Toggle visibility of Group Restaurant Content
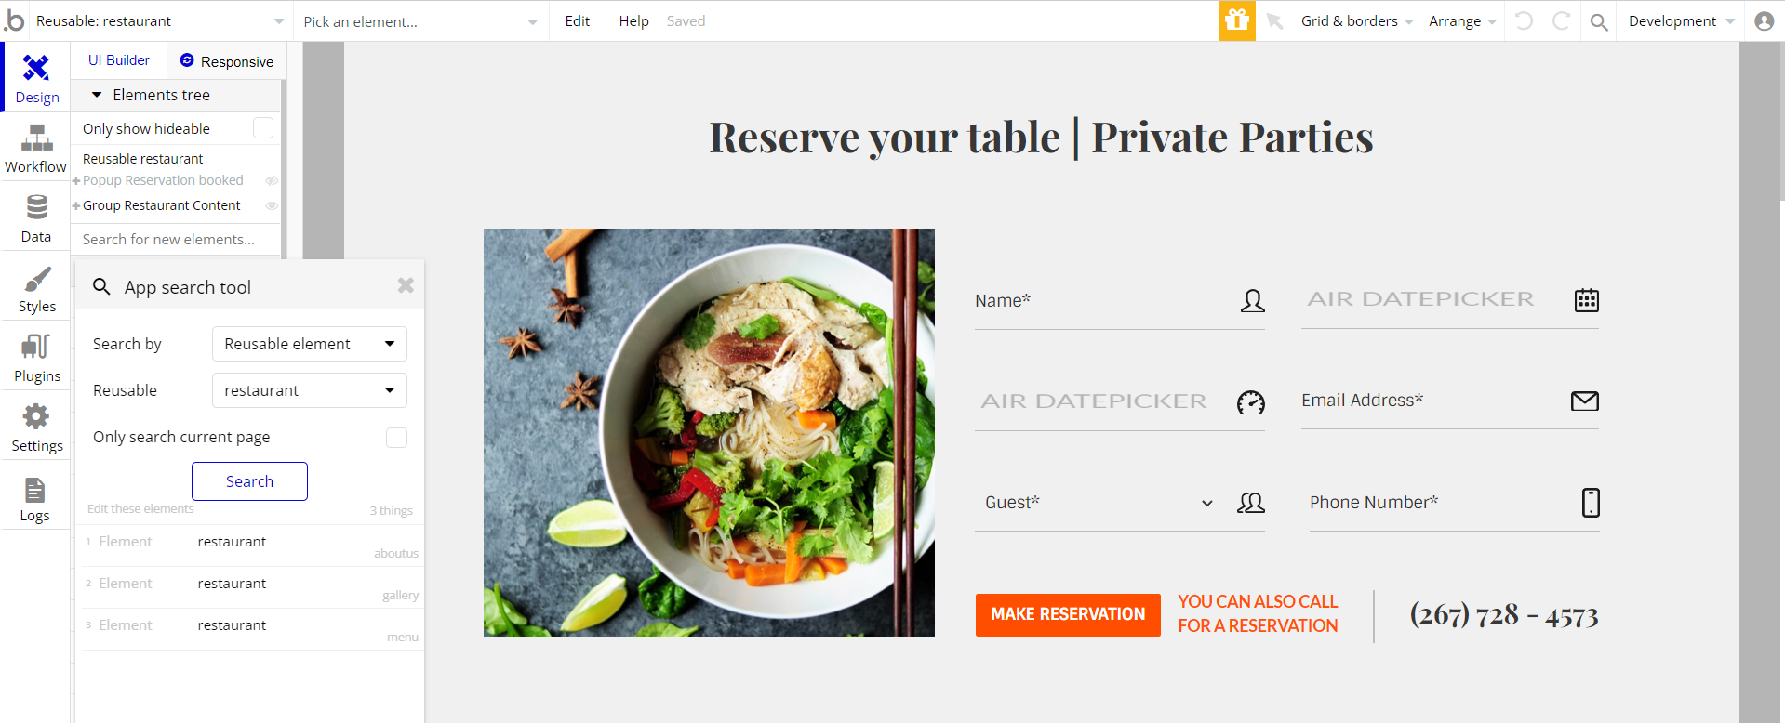1785x723 pixels. (272, 205)
